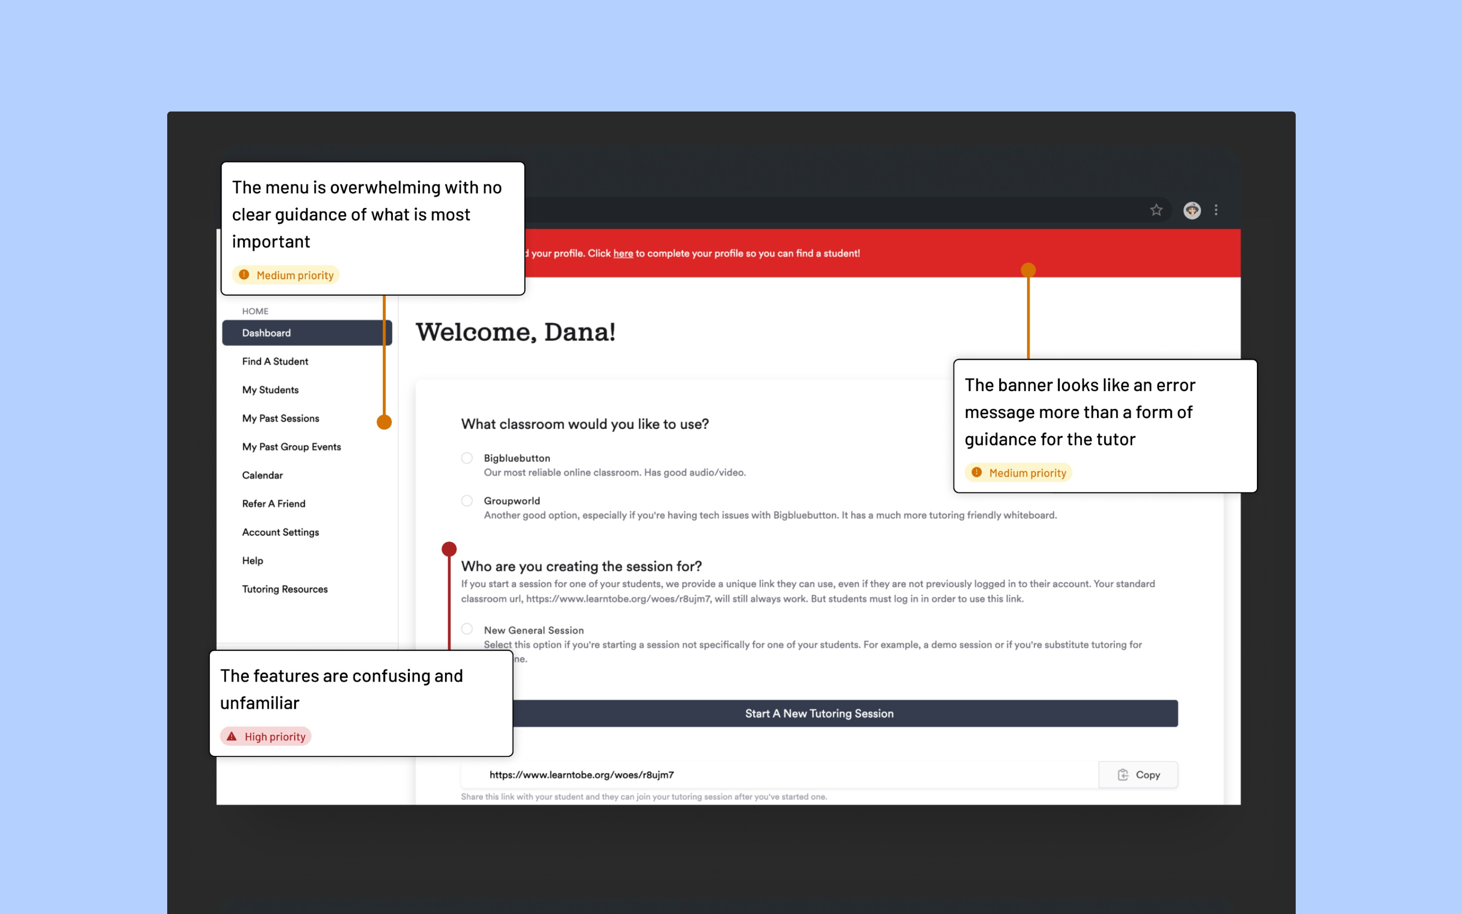View My Past Sessions
The height and width of the screenshot is (914, 1462).
point(281,418)
